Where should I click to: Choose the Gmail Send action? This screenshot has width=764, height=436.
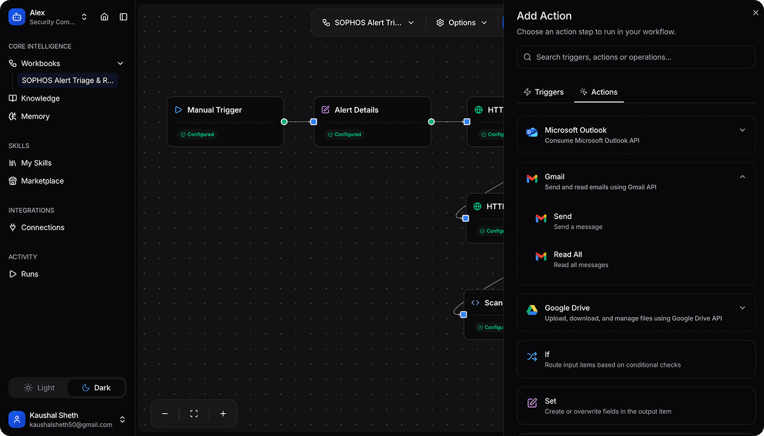(x=563, y=221)
